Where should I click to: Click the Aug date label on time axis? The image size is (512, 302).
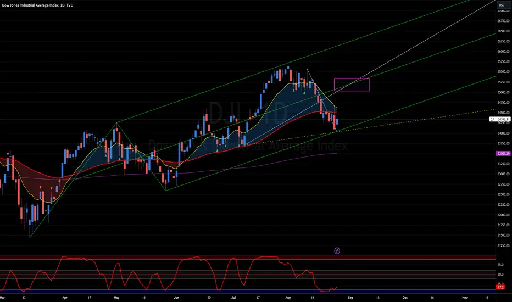pos(288,298)
